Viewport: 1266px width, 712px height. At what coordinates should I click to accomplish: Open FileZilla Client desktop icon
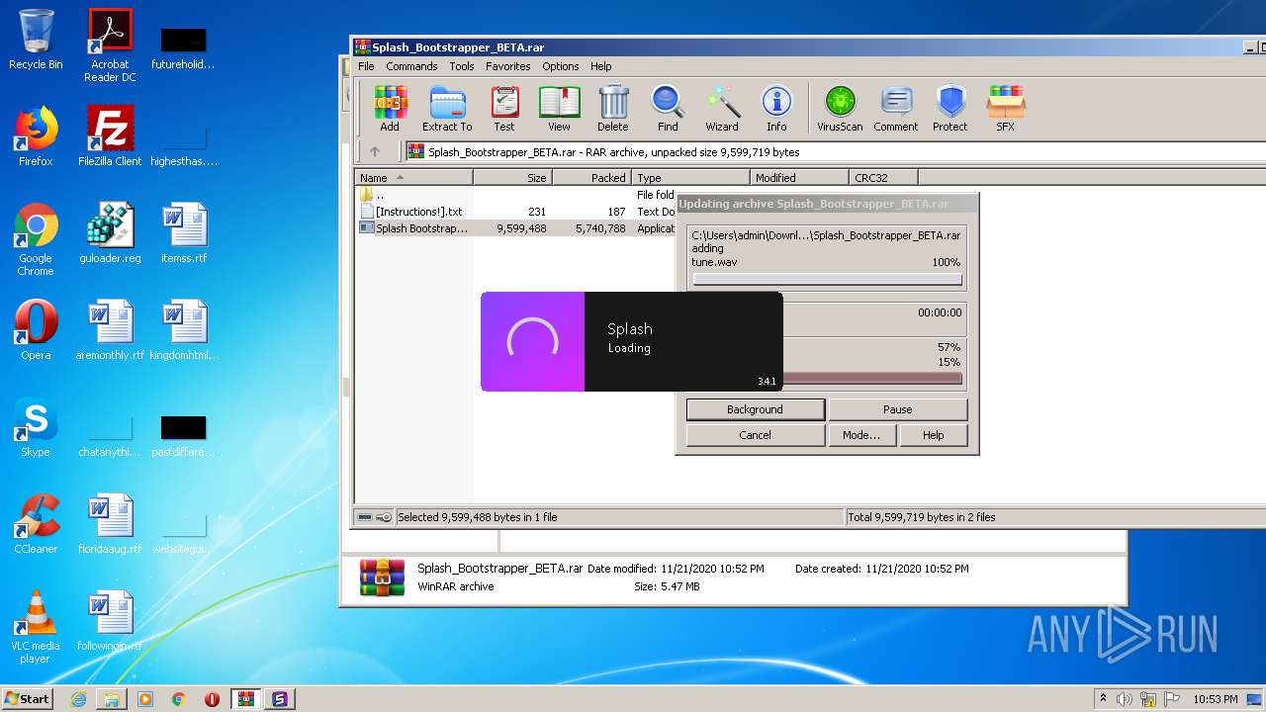coord(110,136)
